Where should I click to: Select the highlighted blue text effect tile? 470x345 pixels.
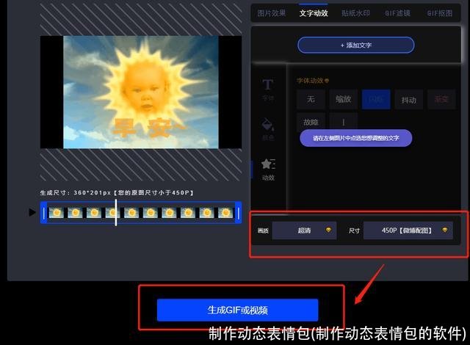pyautogui.click(x=376, y=99)
